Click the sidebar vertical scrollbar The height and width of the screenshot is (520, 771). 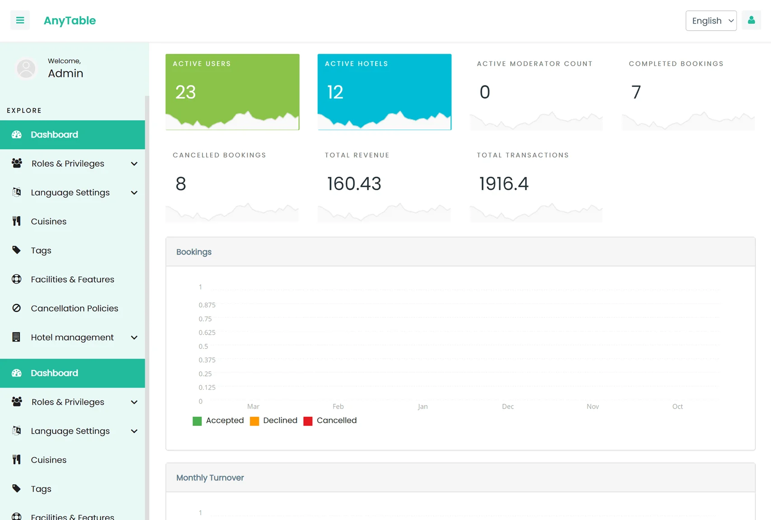click(x=147, y=271)
